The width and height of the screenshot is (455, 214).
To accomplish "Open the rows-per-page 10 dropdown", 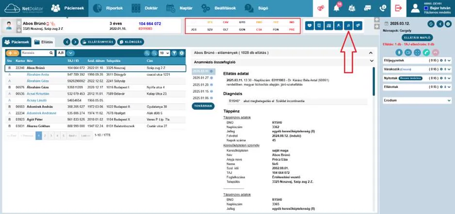I will click(164, 53).
